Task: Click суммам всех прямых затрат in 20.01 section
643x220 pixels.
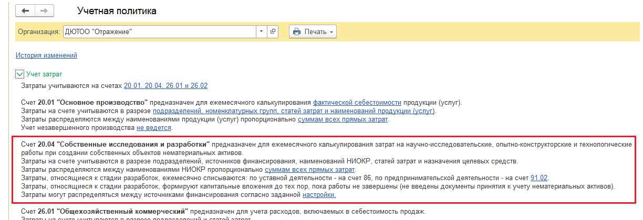Action: (x=343, y=119)
